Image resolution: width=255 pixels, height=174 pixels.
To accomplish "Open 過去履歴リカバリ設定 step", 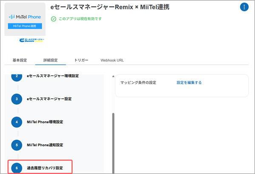I will click(x=45, y=168).
